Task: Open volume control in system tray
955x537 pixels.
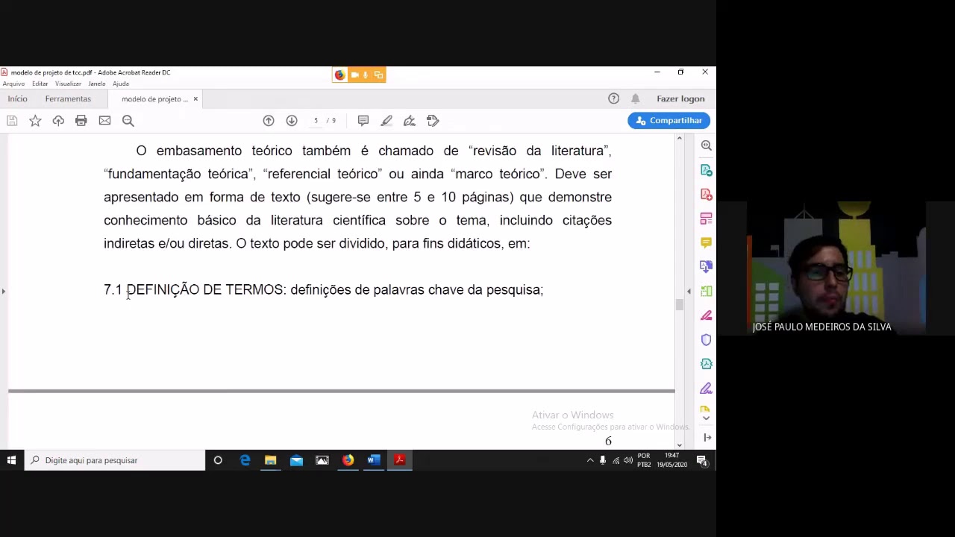Action: click(628, 460)
